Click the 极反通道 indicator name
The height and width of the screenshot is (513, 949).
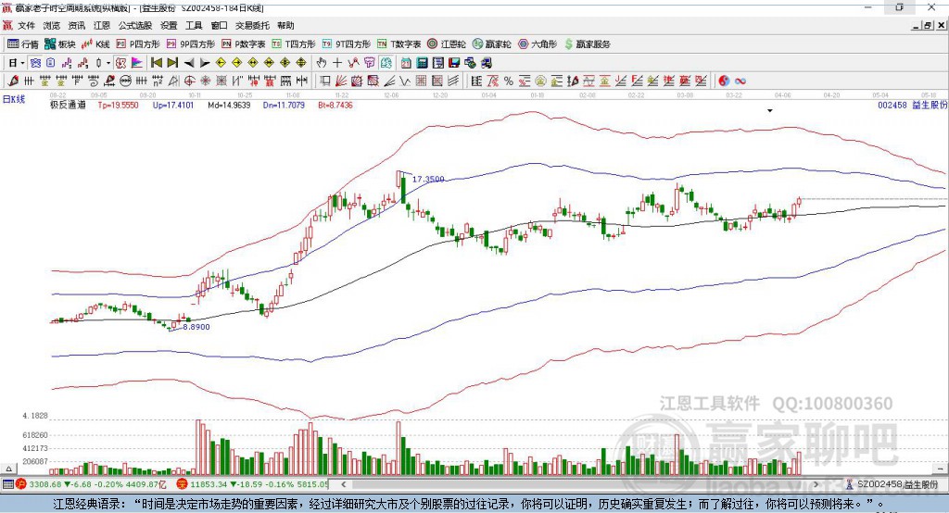point(68,105)
